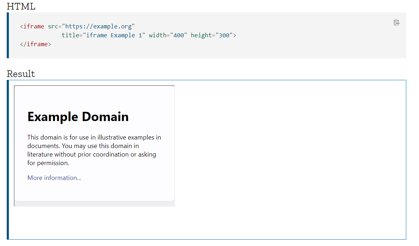Copy the HTML code to clipboard

tap(396, 22)
